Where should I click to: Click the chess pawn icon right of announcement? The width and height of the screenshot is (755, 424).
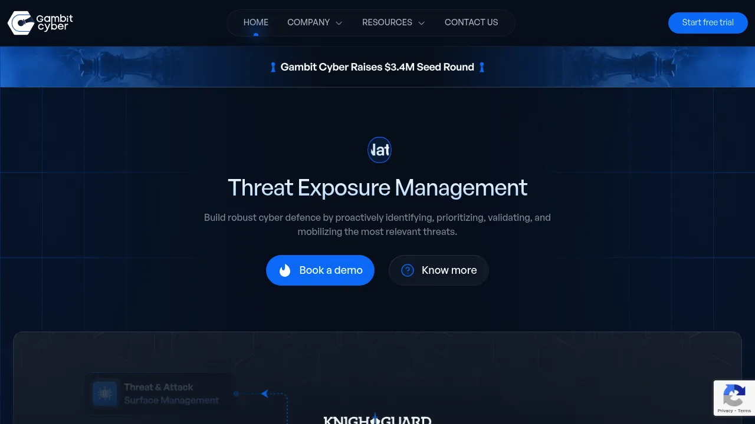coord(482,67)
